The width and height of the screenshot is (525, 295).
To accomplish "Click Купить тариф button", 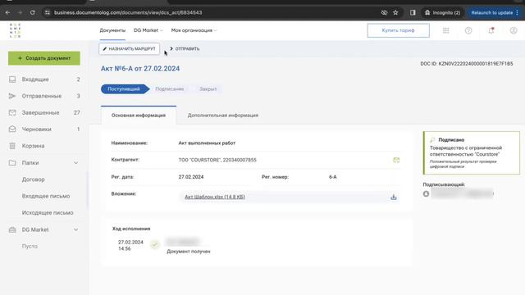I will tap(398, 30).
